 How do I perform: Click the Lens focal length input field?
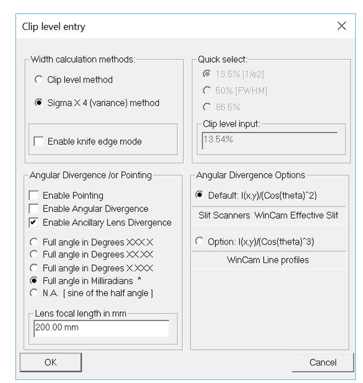pos(101,327)
